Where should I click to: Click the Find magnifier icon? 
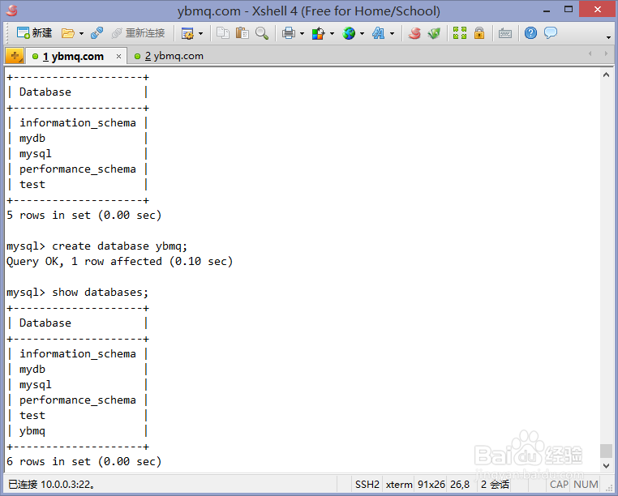262,33
